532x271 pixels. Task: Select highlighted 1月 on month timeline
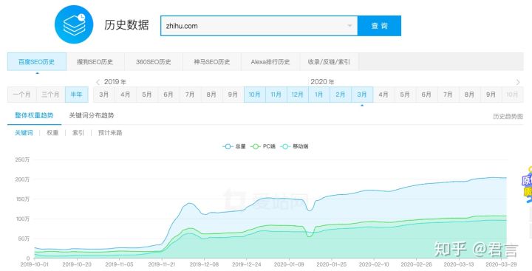pyautogui.click(x=319, y=95)
